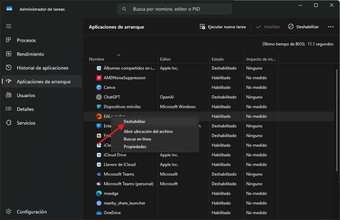Sort by the Estado column header
Image resolution: width=340 pixels, height=220 pixels.
coord(218,59)
